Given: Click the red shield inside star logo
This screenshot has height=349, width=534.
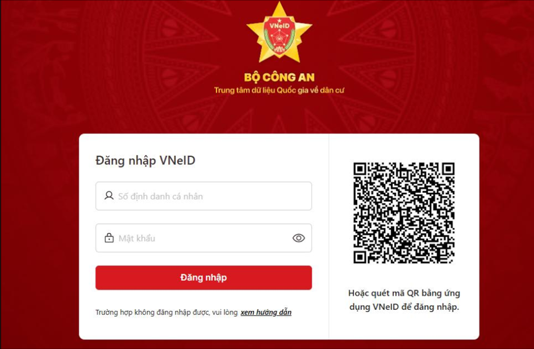Looking at the screenshot, I should click(279, 37).
